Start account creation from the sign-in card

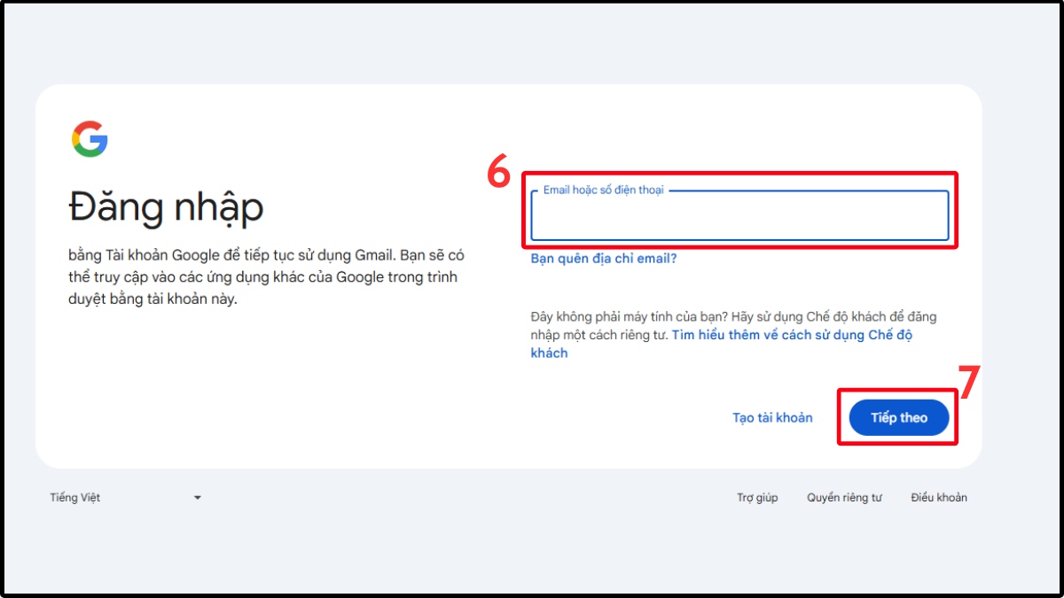tap(771, 417)
